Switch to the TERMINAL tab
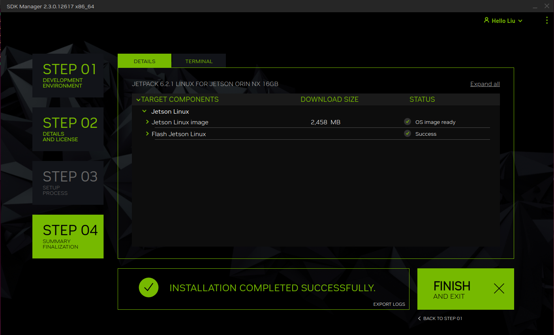This screenshot has height=335, width=554. (x=199, y=61)
